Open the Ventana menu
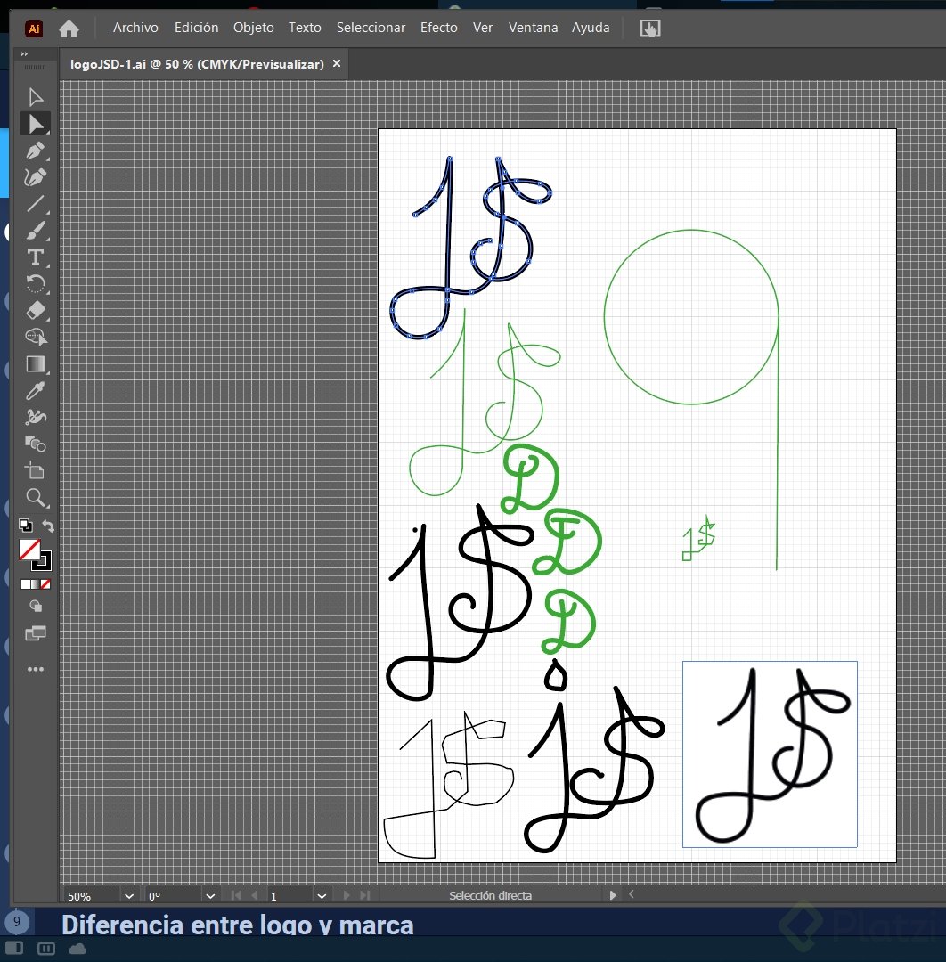 coord(533,28)
